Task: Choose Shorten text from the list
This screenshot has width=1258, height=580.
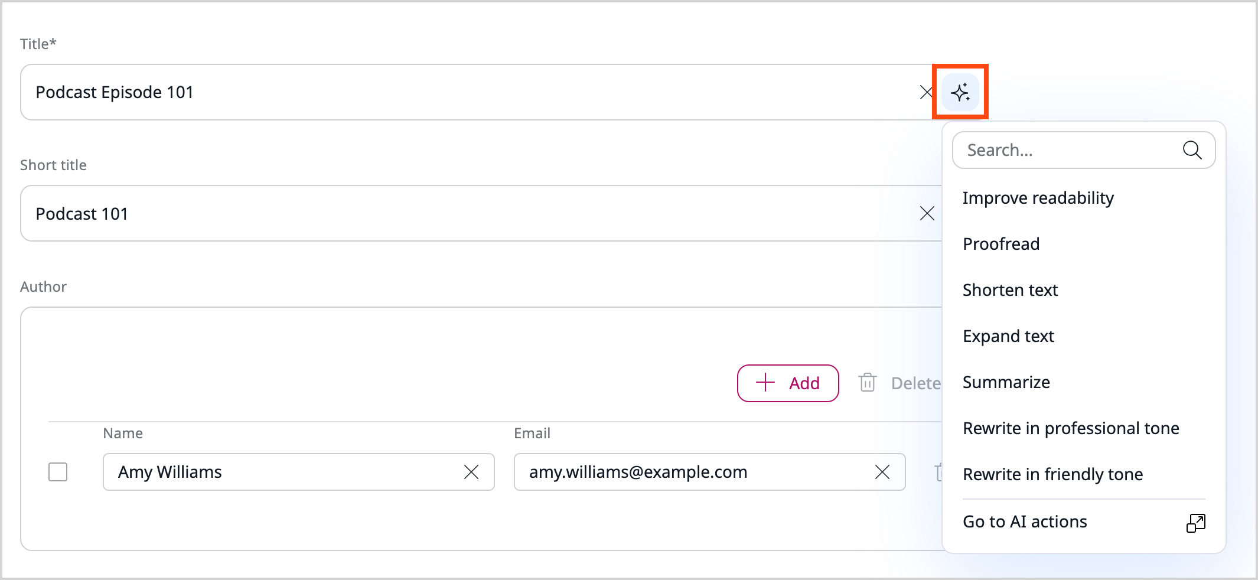Action: [x=1010, y=289]
